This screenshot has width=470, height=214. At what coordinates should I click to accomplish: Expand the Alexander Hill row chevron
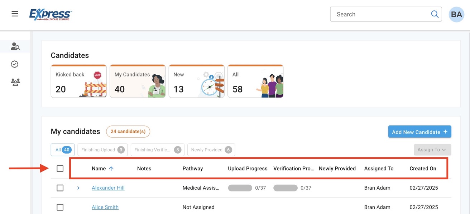pyautogui.click(x=78, y=188)
